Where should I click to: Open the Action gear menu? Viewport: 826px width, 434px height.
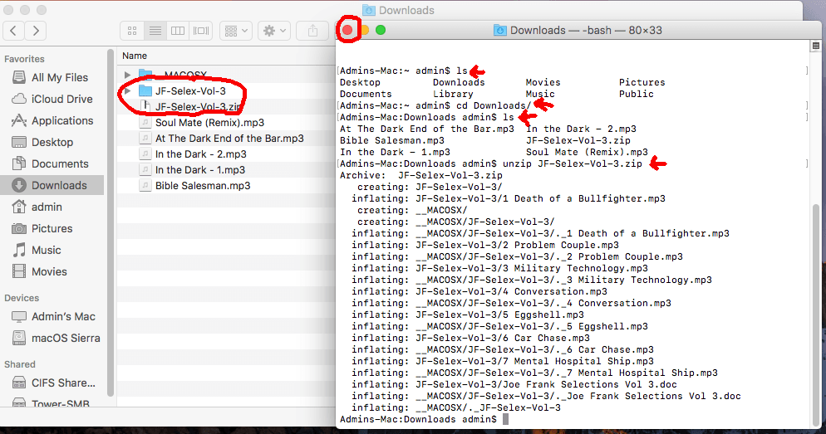[x=274, y=31]
